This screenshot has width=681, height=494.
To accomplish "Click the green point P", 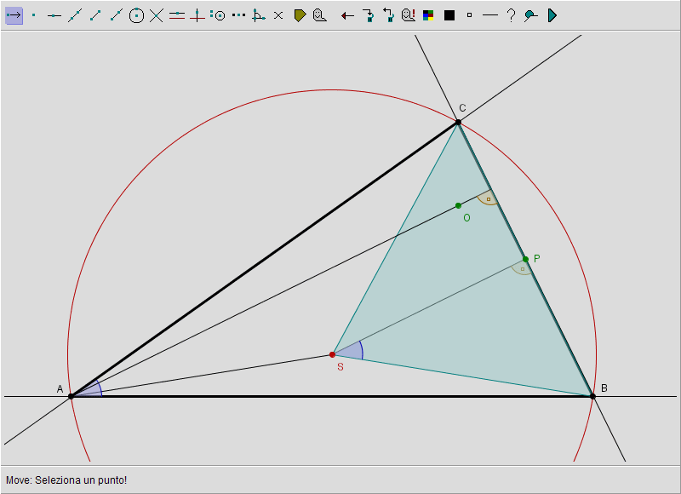I will pyautogui.click(x=525, y=260).
